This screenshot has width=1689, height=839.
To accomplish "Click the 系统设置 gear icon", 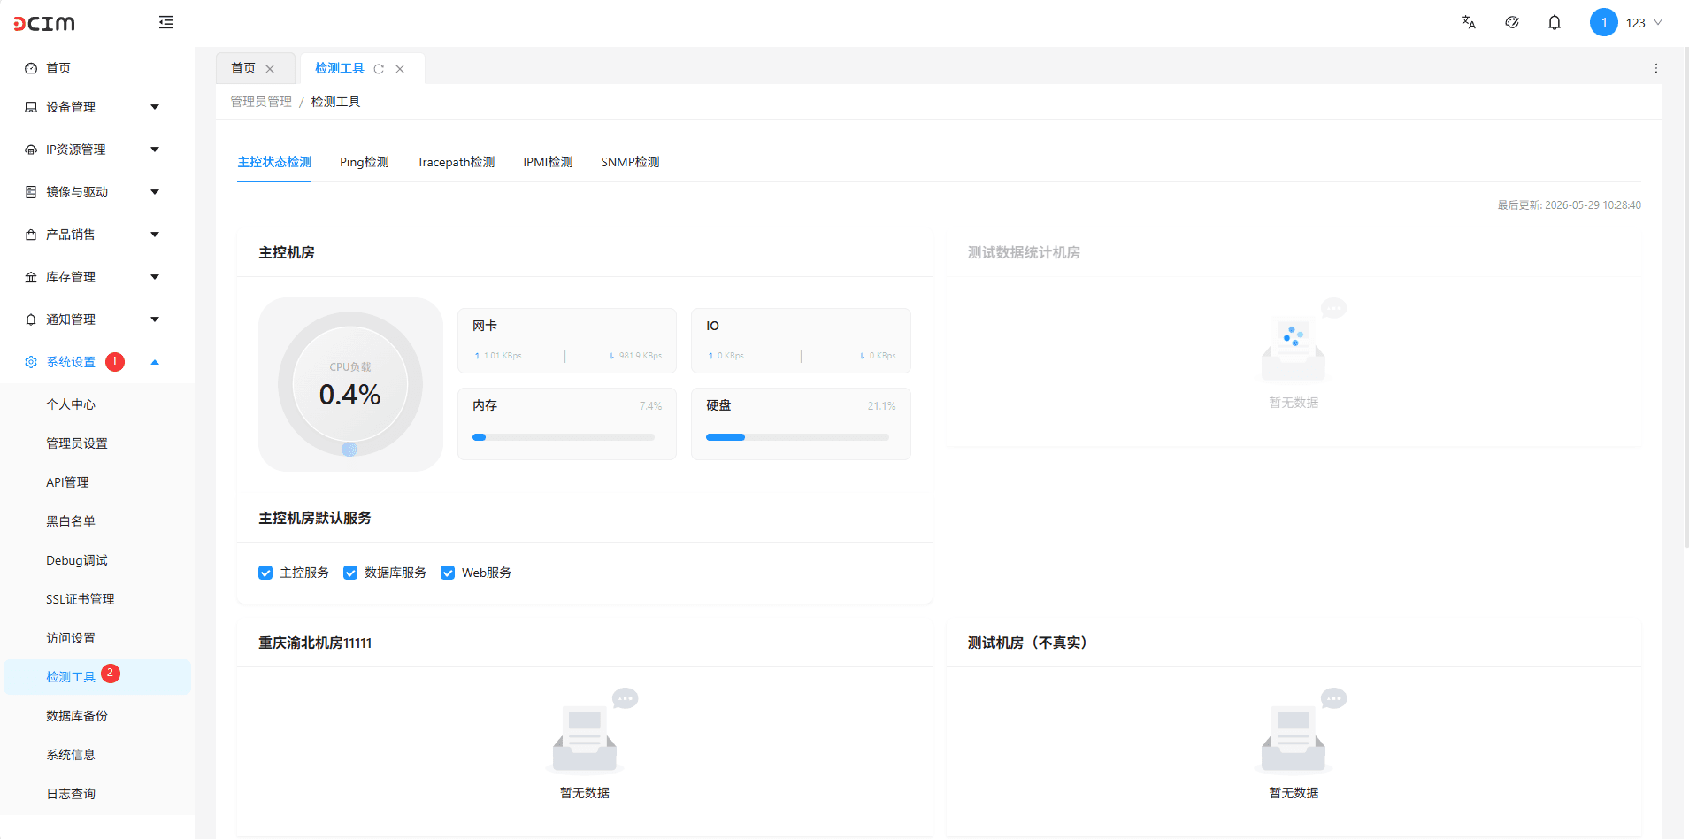I will click(31, 362).
